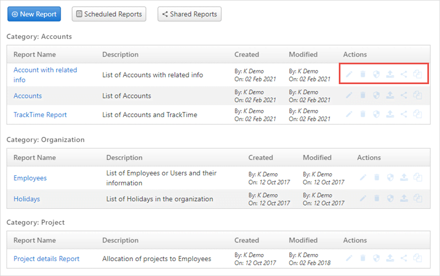Image resolution: width=440 pixels, height=276 pixels.
Task: Duplicate the Project details Report
Action: click(x=417, y=258)
